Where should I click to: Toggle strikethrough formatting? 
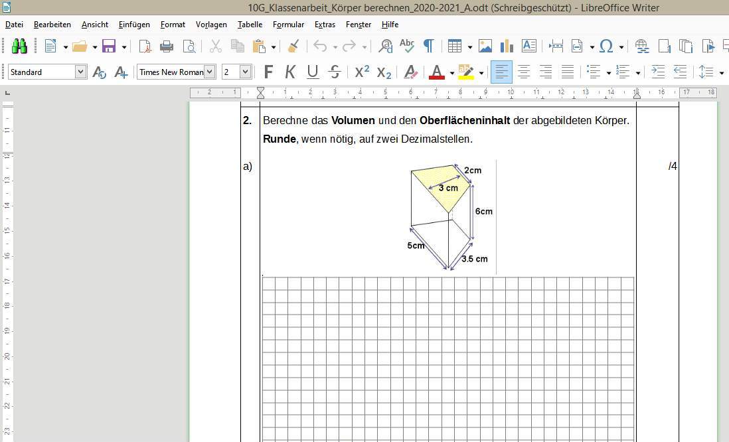coord(335,72)
